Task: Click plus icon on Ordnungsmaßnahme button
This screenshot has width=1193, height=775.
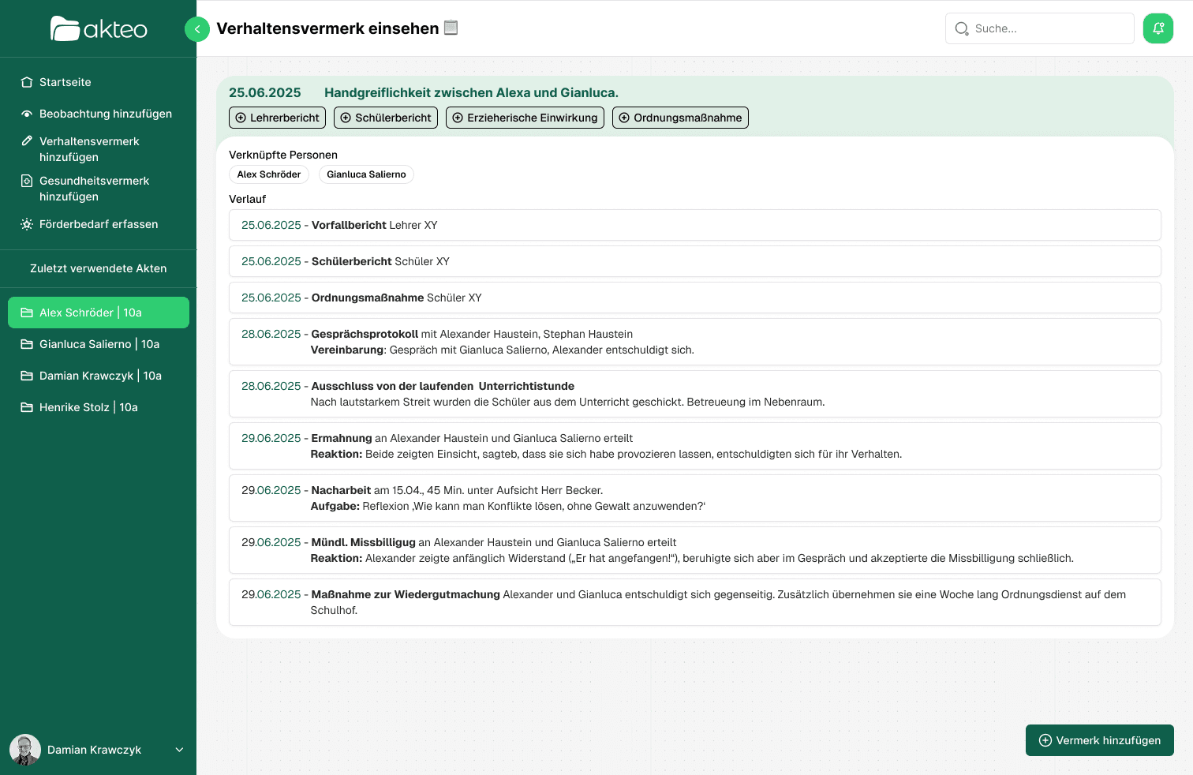Action: pos(624,118)
